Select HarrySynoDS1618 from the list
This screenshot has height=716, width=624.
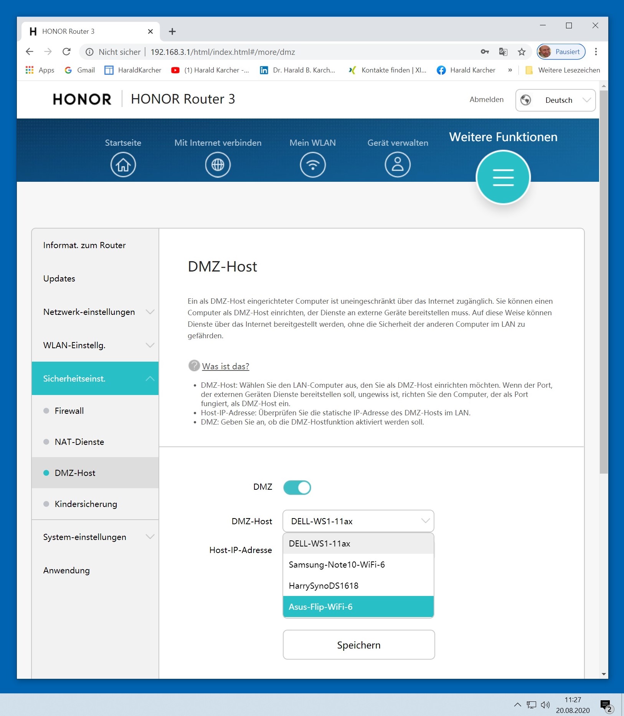tap(358, 586)
